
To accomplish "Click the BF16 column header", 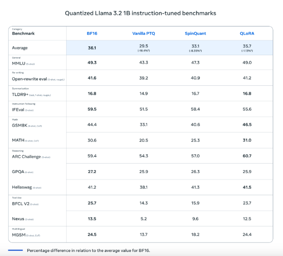I will click(92, 33).
